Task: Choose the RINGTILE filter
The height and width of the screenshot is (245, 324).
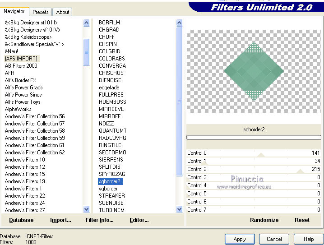Action: pos(110,145)
